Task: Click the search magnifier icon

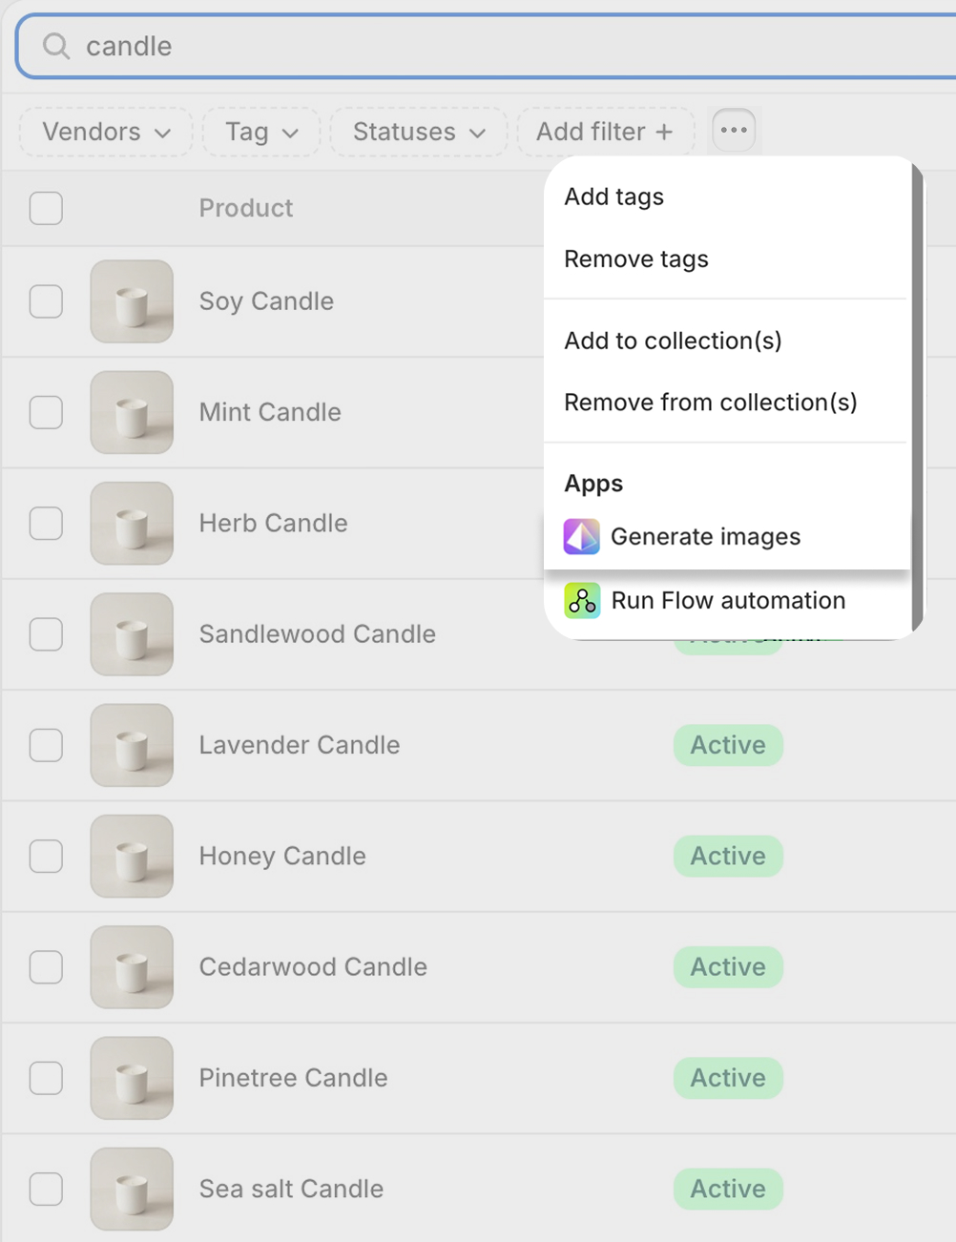Action: [57, 46]
